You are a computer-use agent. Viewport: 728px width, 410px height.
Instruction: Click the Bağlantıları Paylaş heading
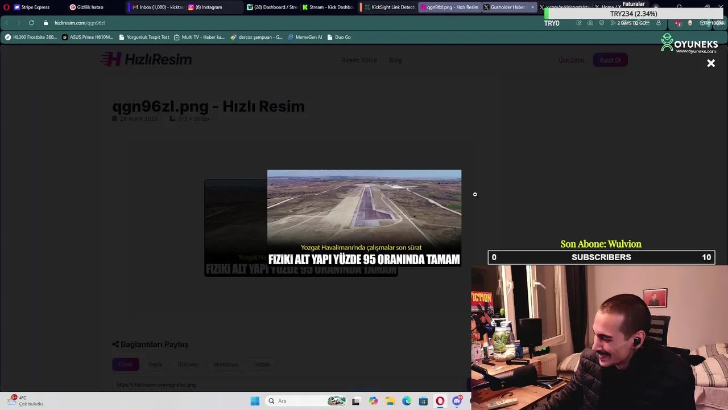(150, 345)
